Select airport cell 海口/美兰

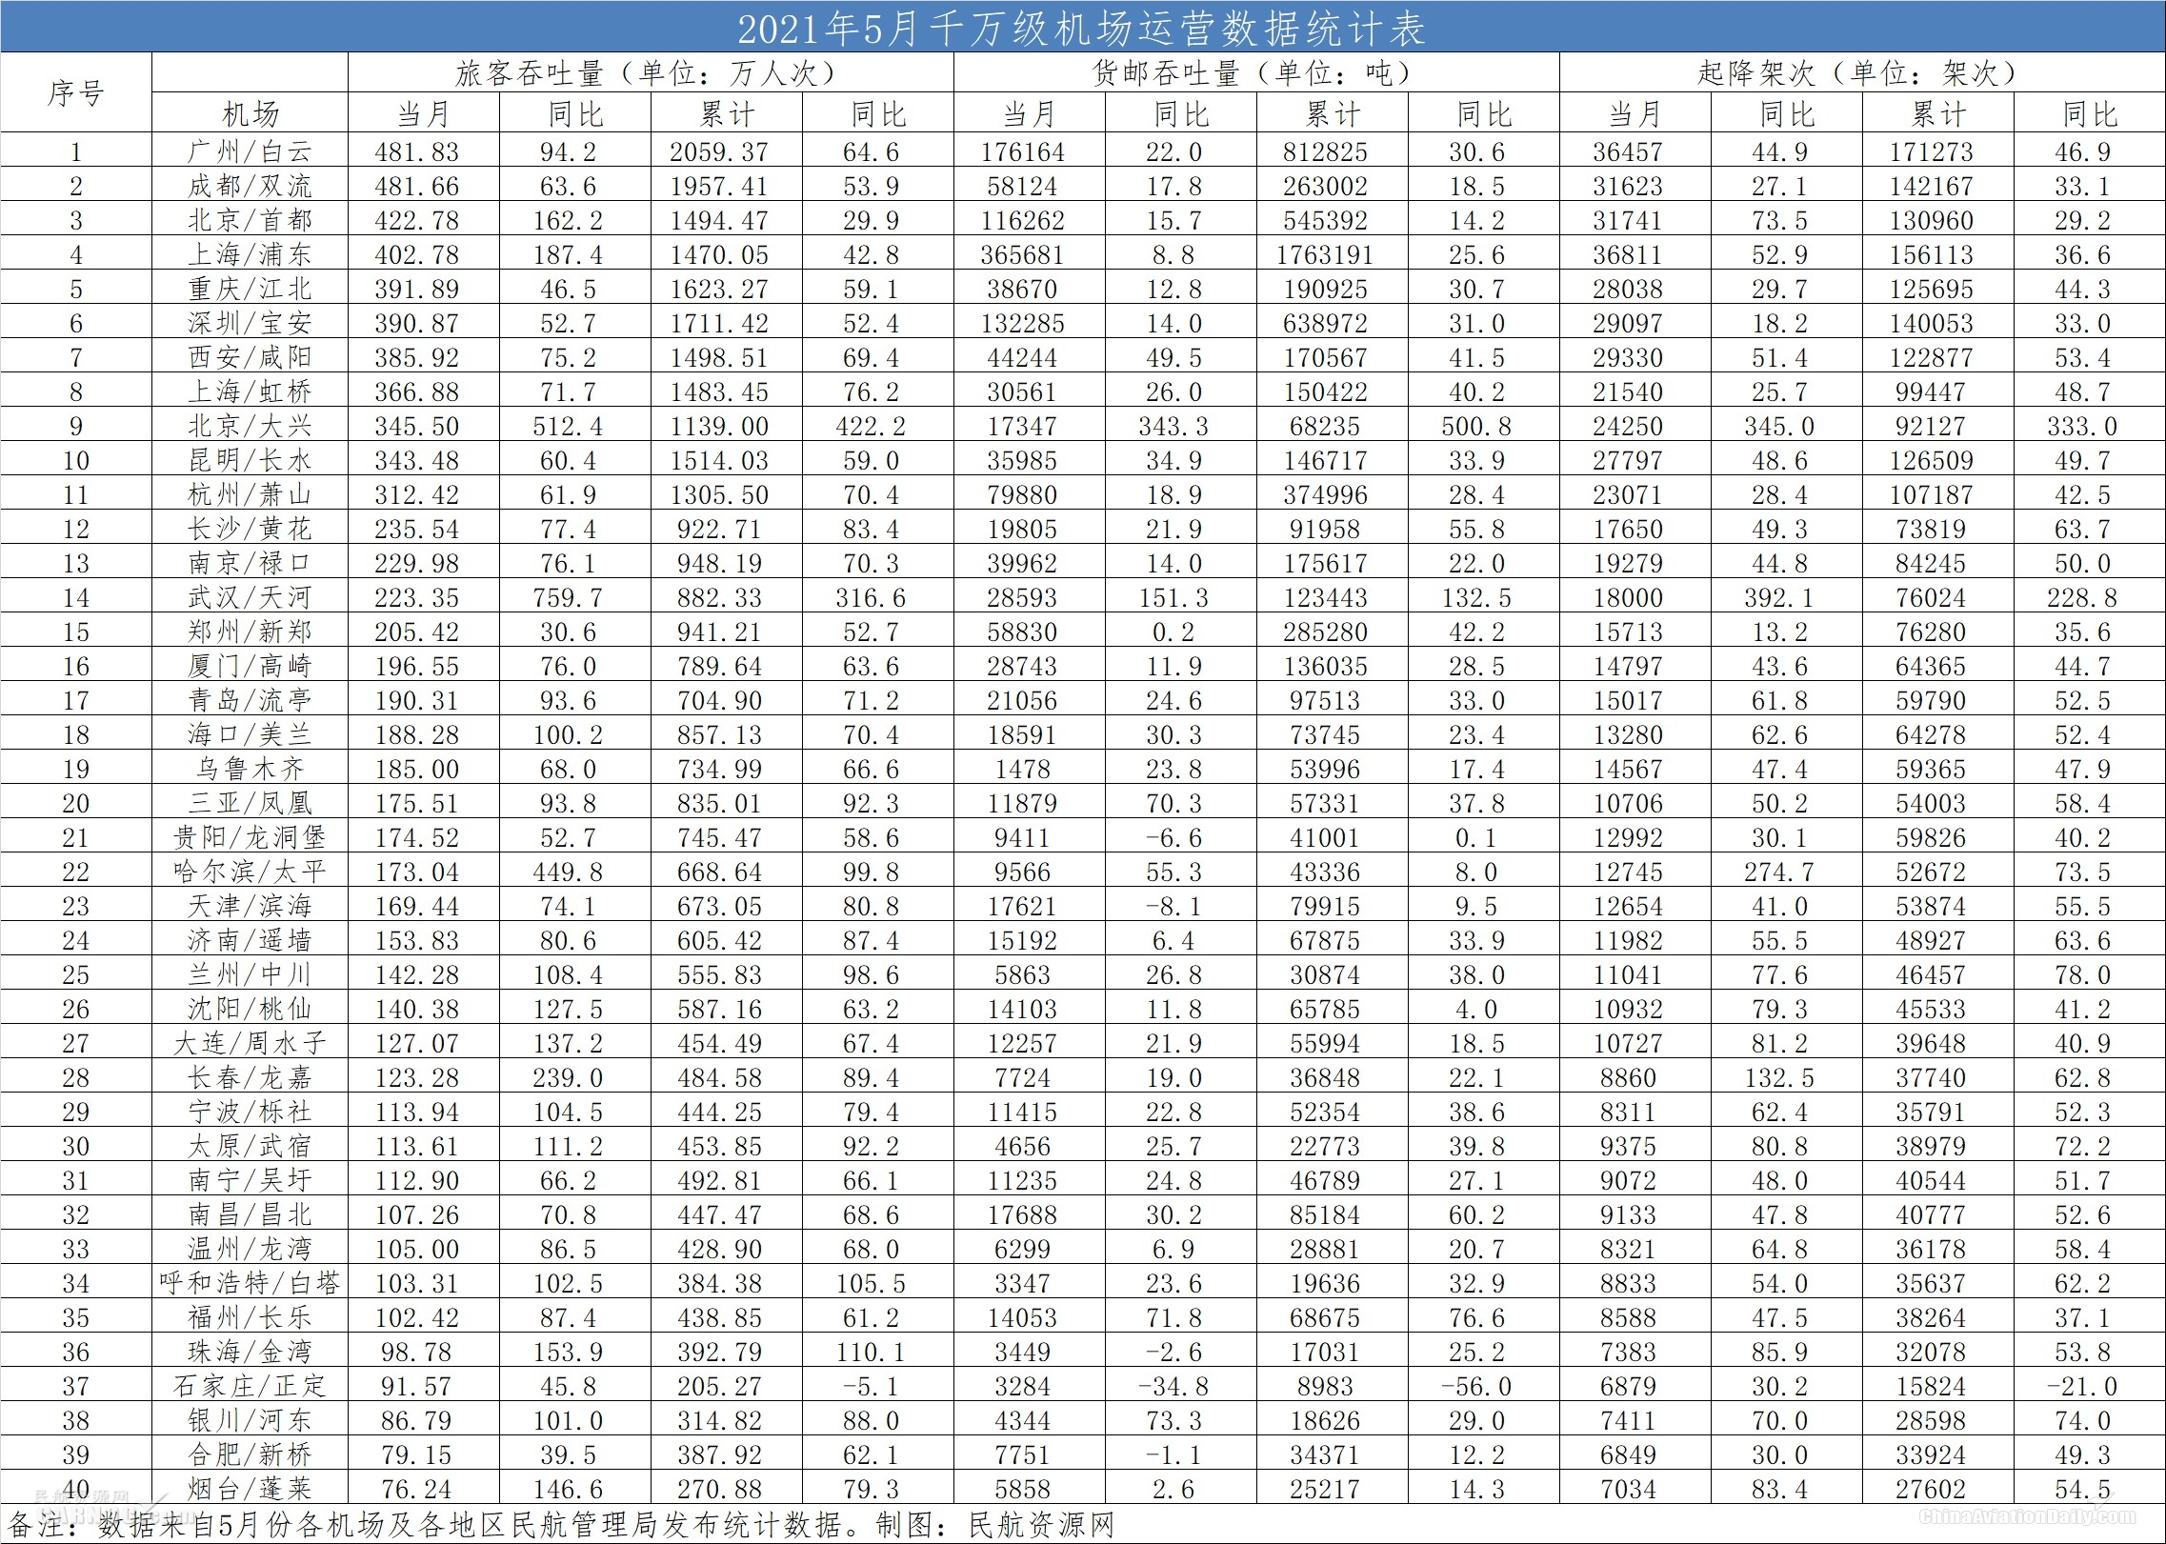251,734
